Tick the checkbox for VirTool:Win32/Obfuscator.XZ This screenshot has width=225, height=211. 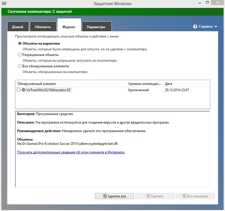[19, 90]
